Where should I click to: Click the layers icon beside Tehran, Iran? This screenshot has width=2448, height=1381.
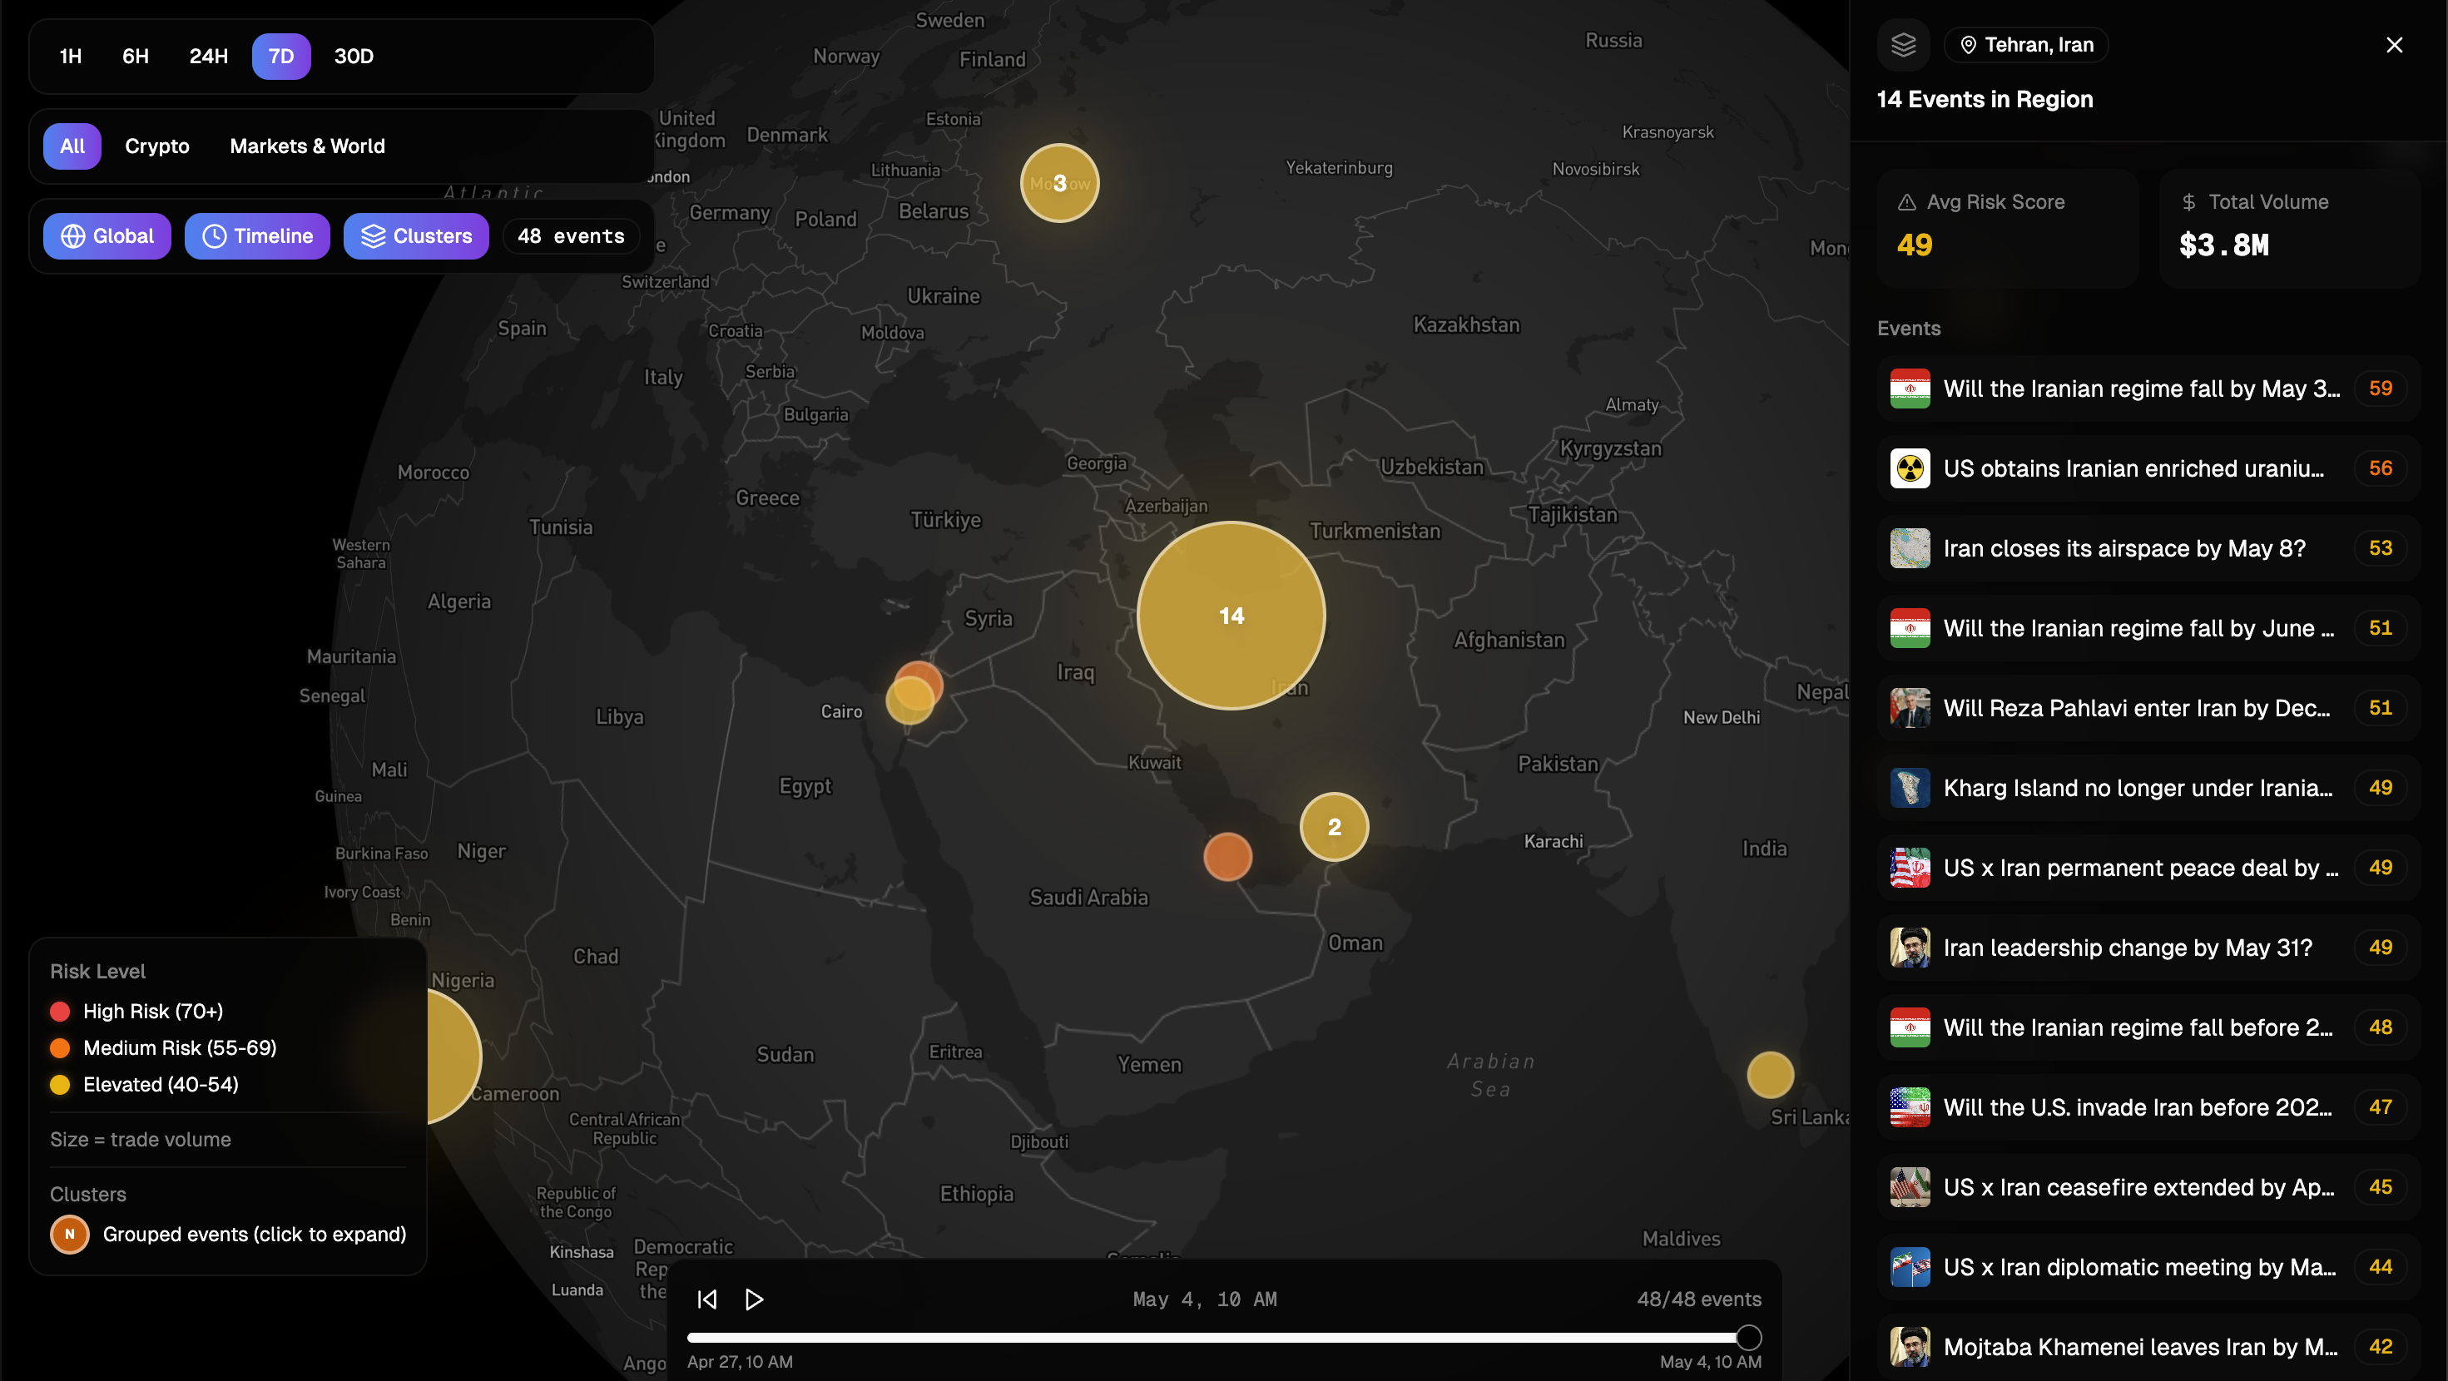pyautogui.click(x=1904, y=45)
